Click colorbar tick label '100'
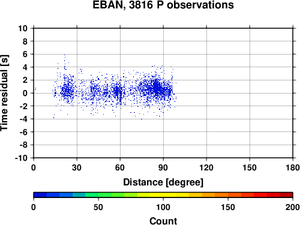This screenshot has width=300, height=225. click(x=163, y=207)
